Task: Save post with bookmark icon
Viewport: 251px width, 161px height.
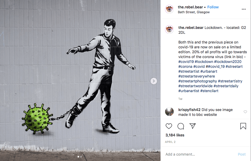Action: (x=243, y=126)
